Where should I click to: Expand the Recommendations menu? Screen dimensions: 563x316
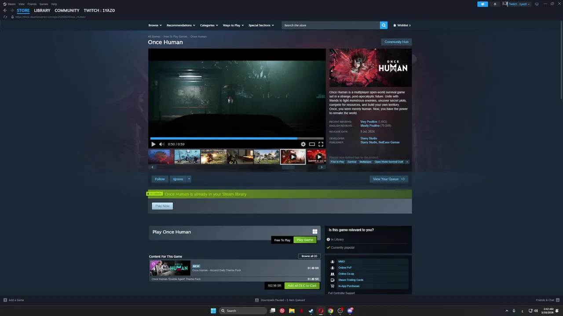181,25
